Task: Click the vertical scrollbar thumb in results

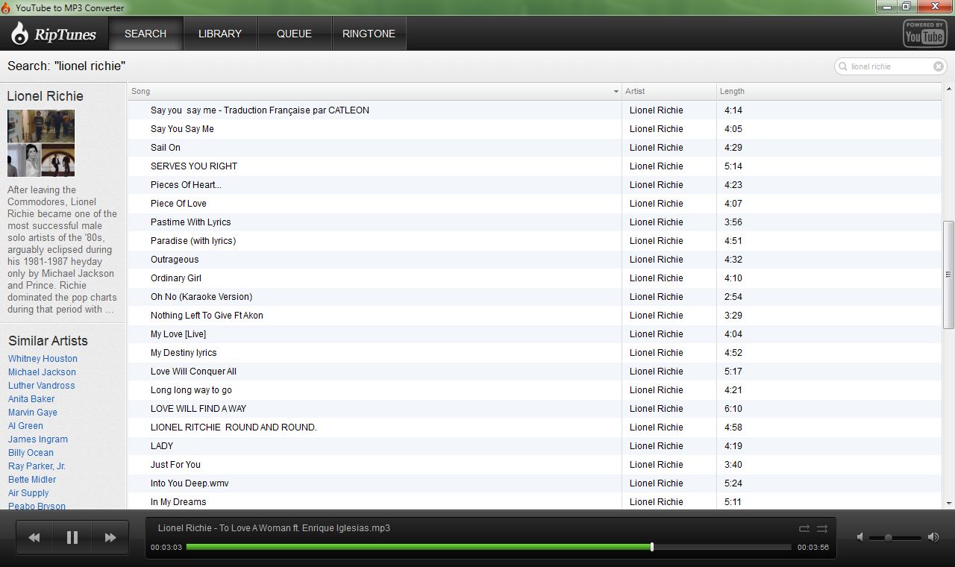Action: tap(949, 275)
